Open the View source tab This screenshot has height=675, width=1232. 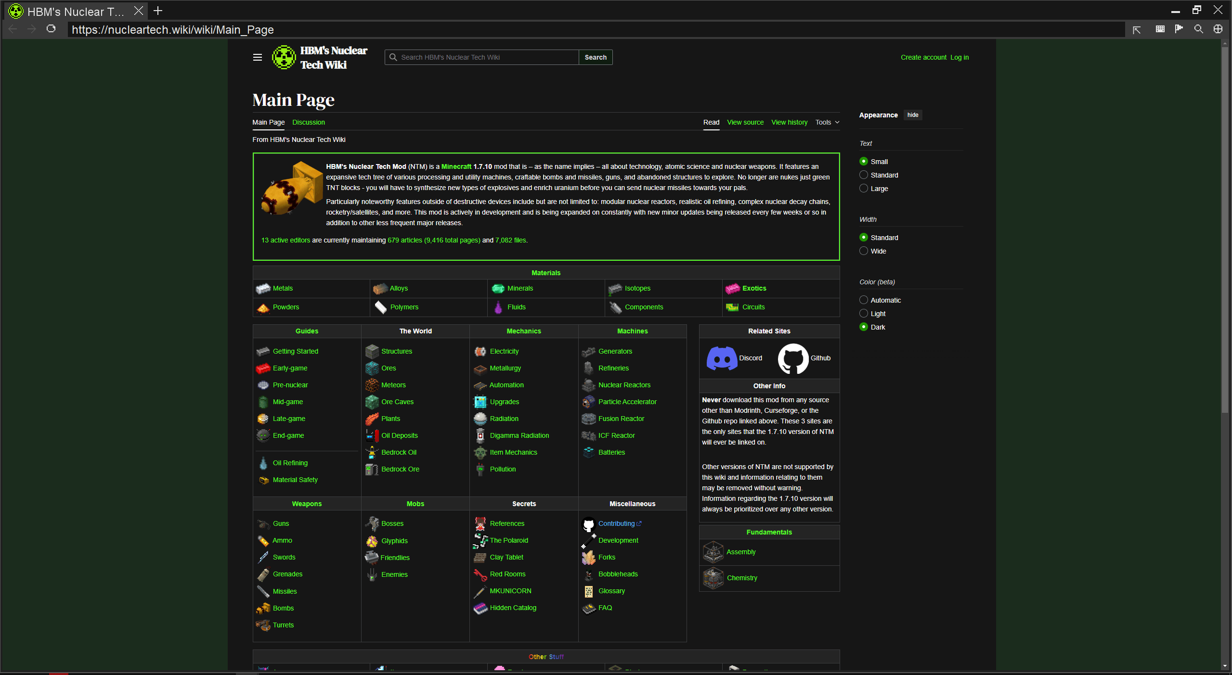745,122
